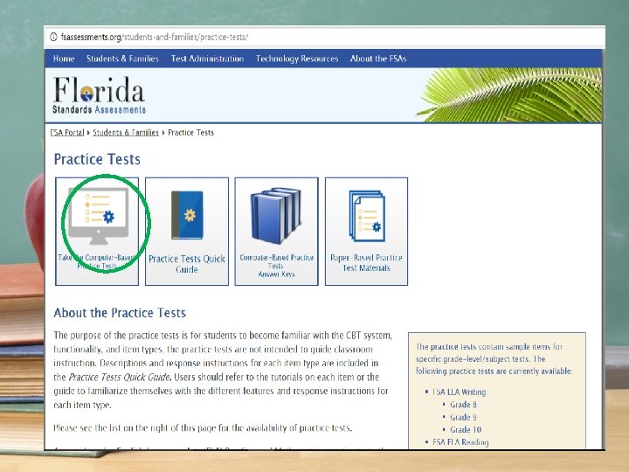Click the stacked blue binders icon
This screenshot has width=629, height=472.
pyautogui.click(x=276, y=216)
